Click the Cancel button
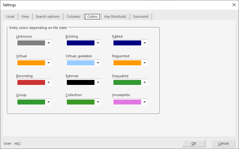Screen dimensions: 239x149 point(223,143)
